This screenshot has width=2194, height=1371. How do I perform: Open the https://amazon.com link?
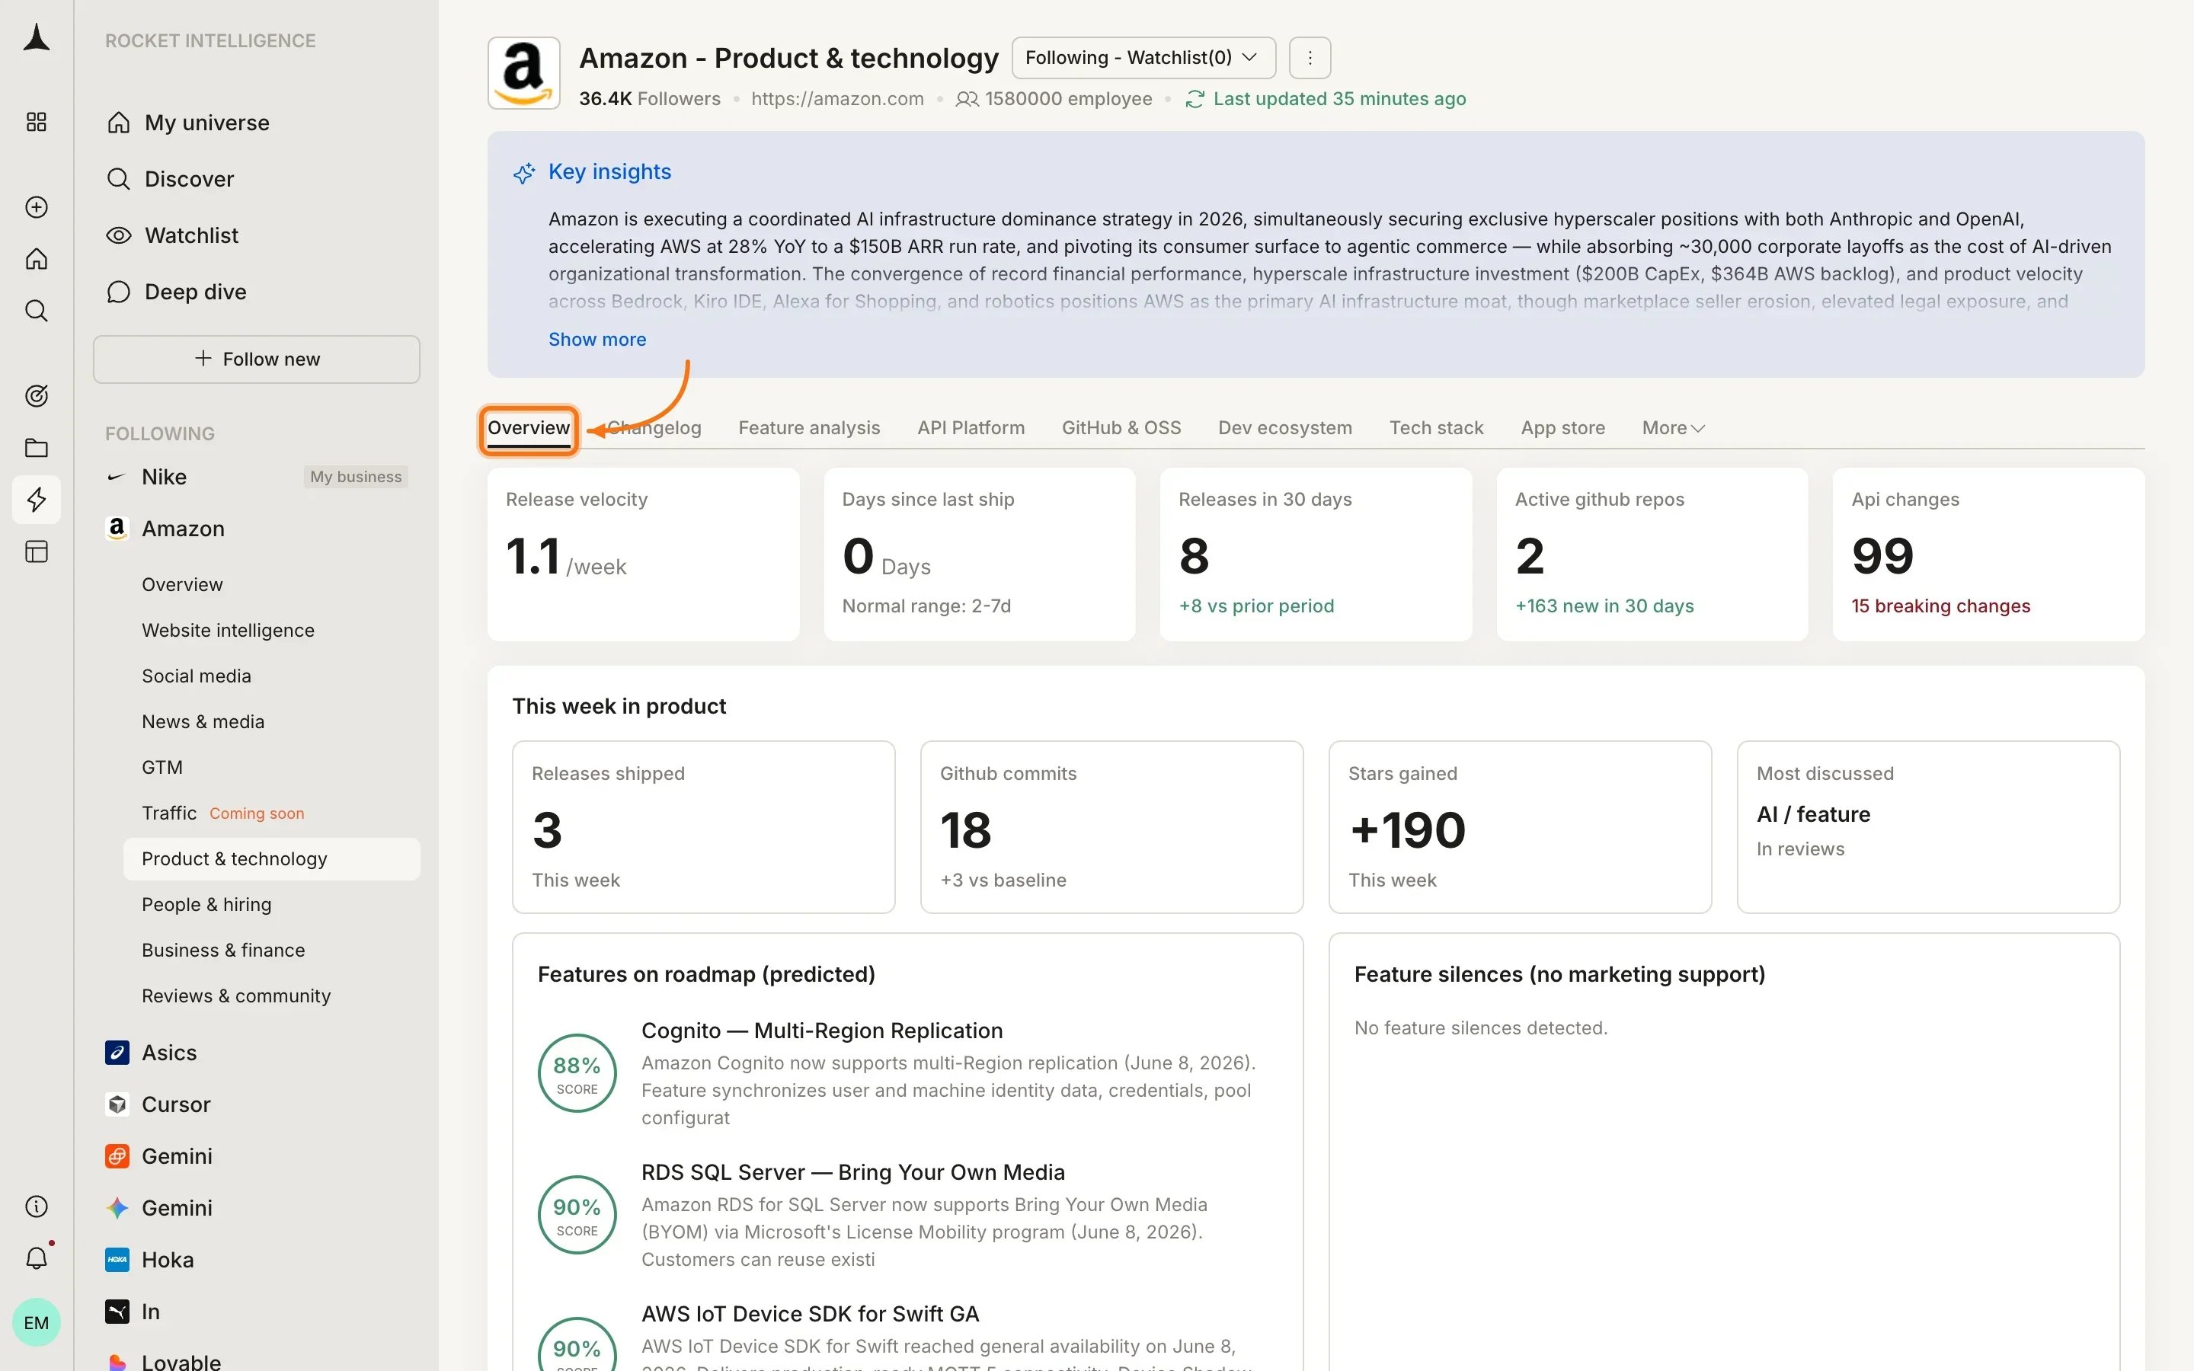836,99
